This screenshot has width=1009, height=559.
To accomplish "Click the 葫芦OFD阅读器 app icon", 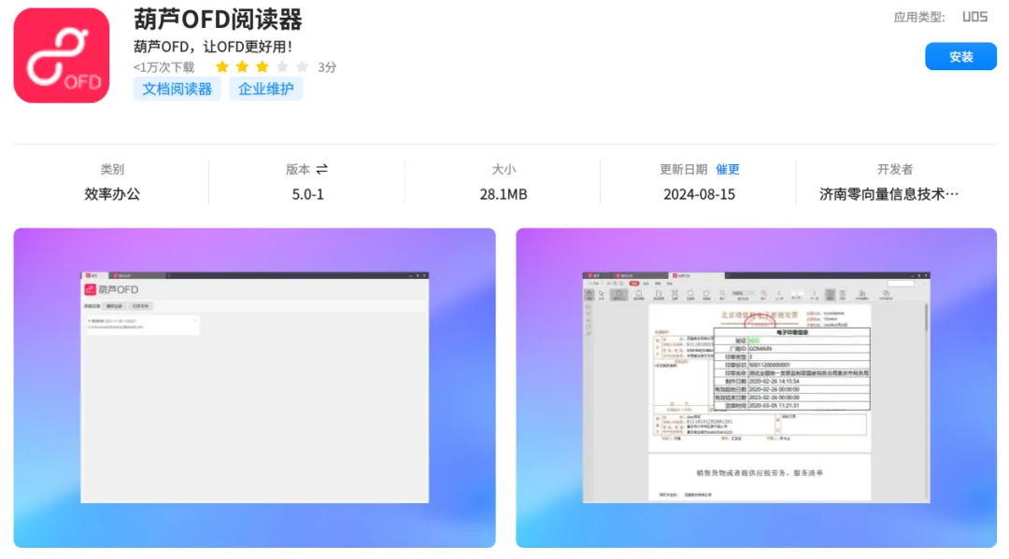I will [x=62, y=56].
